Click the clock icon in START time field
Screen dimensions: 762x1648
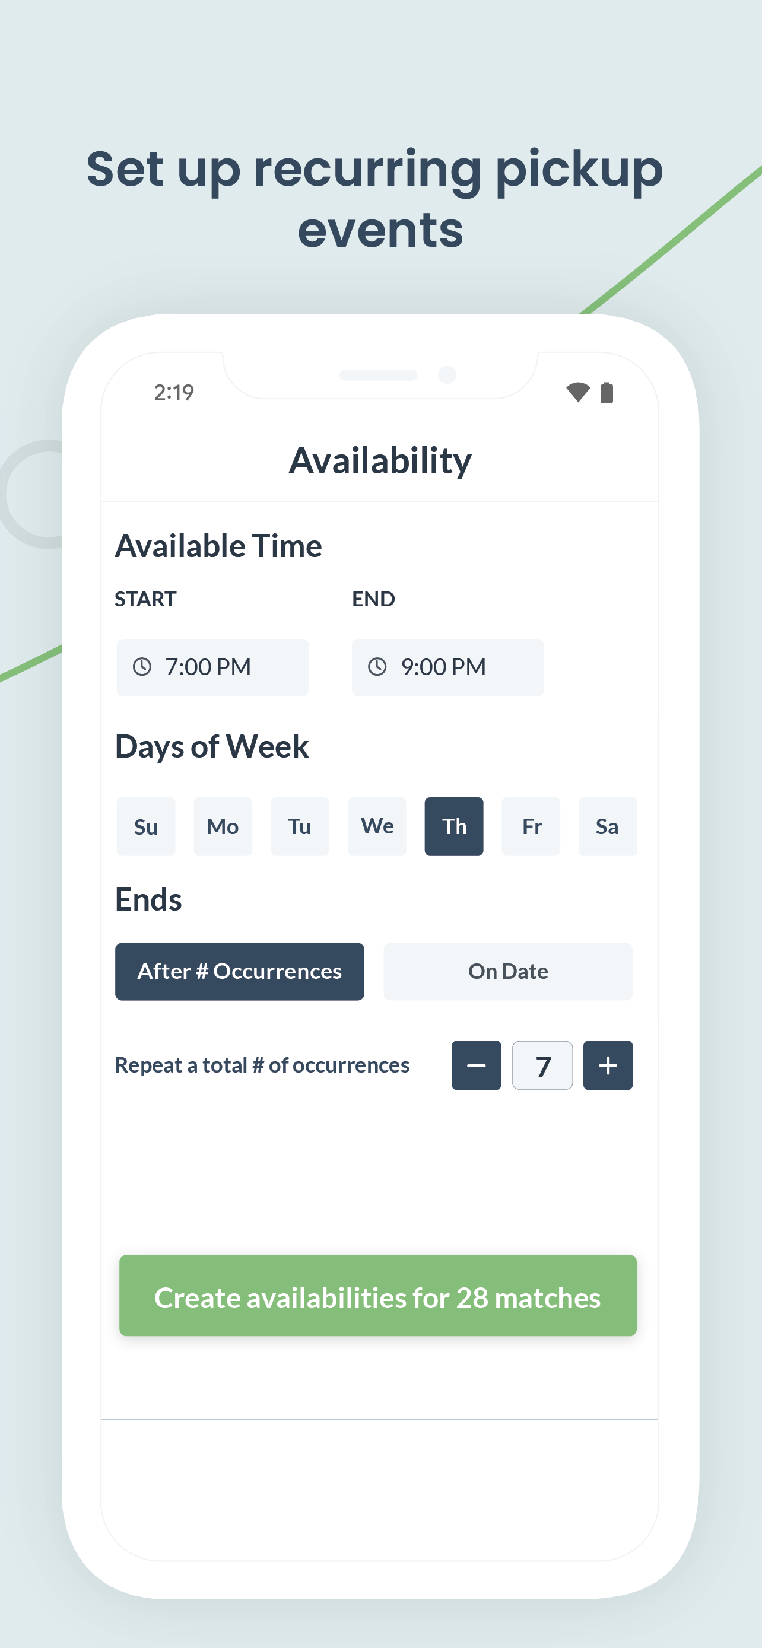(x=141, y=667)
